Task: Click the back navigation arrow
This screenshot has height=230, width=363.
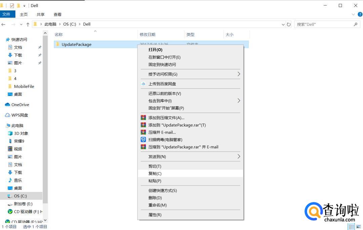Action: pyautogui.click(x=3, y=24)
